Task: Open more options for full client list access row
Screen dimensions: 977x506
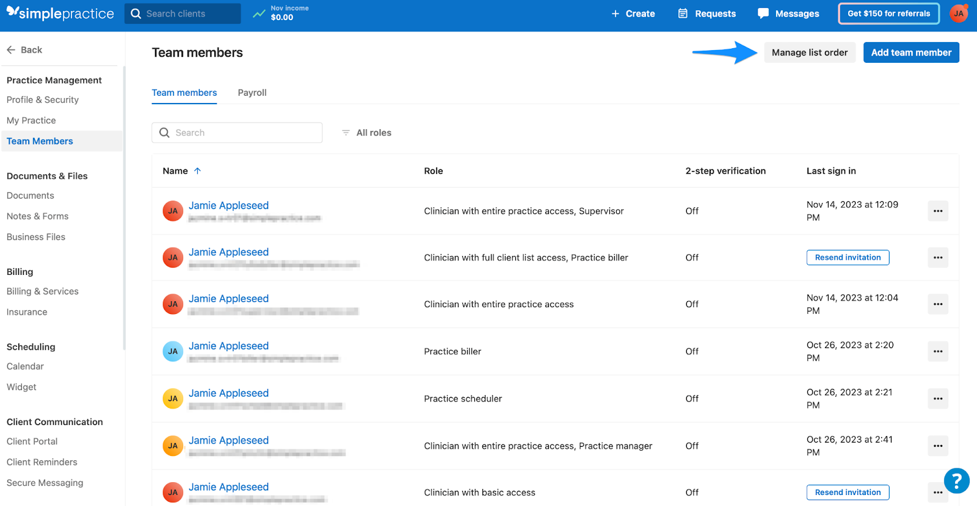Action: click(938, 258)
